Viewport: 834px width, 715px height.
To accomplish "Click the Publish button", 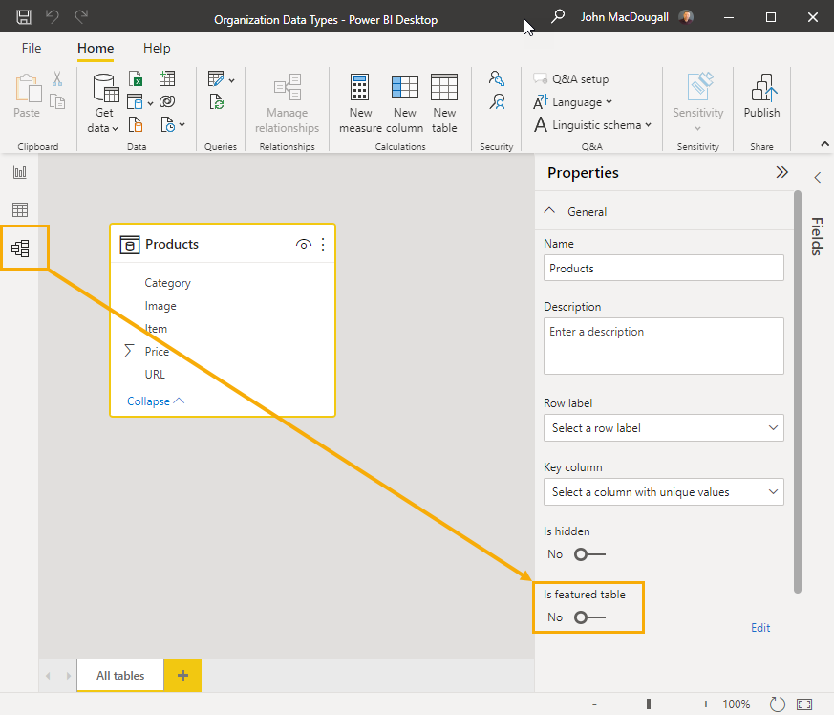I will (x=761, y=97).
